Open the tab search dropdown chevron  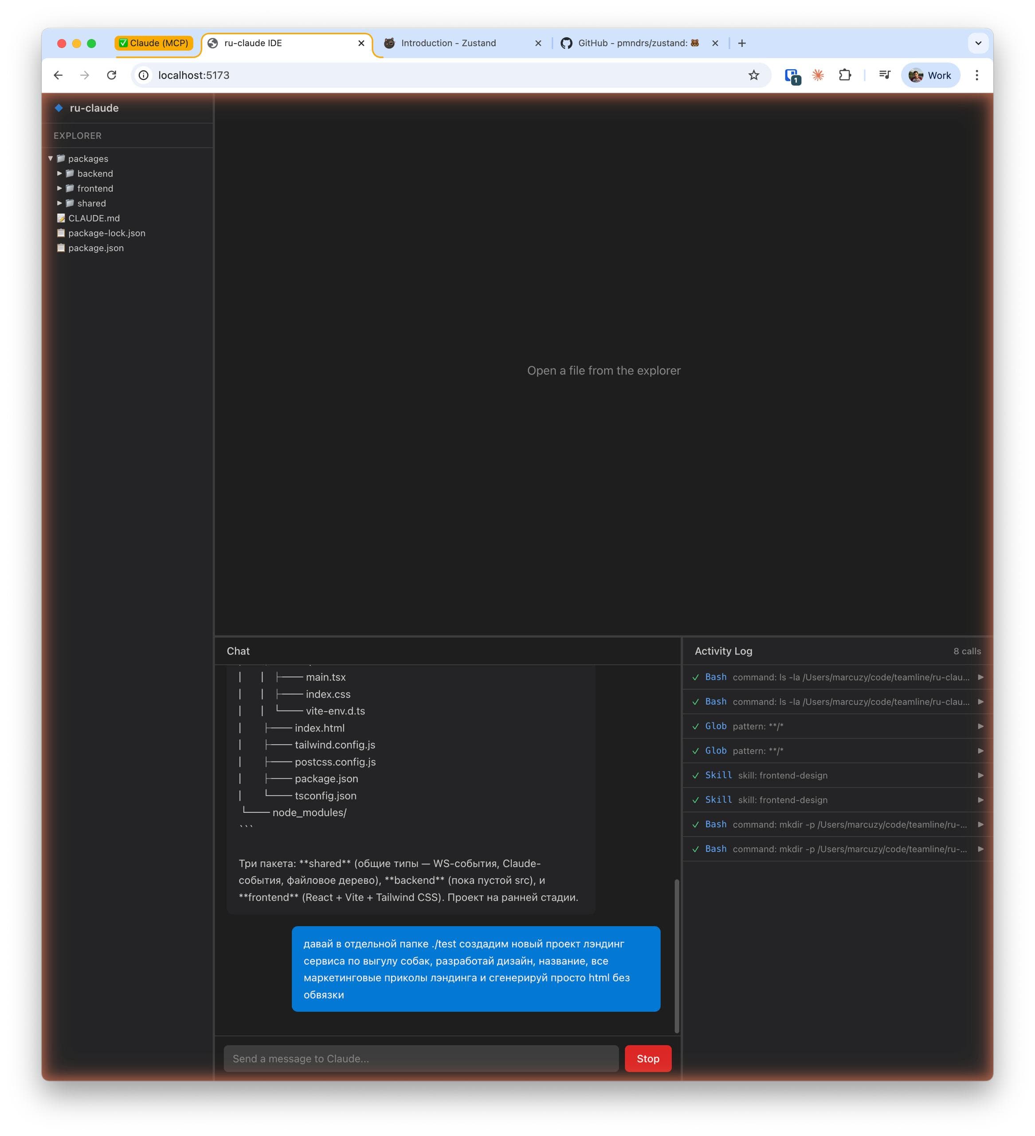(x=978, y=43)
